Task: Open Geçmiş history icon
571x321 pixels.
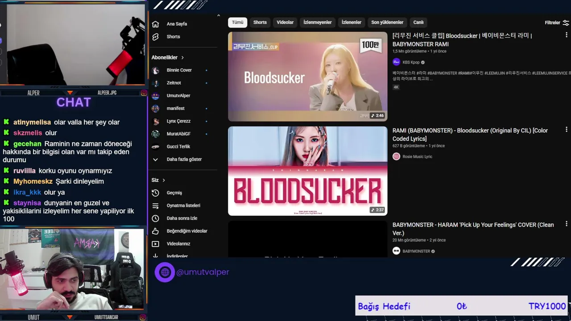Action: pos(155,193)
